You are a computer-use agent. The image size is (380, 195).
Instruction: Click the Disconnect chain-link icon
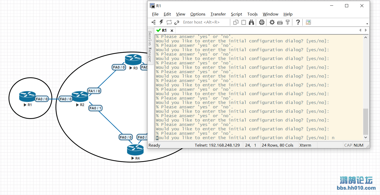coord(177,22)
